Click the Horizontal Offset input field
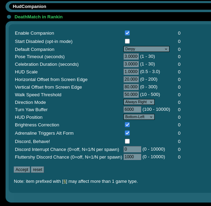 click(x=131, y=79)
